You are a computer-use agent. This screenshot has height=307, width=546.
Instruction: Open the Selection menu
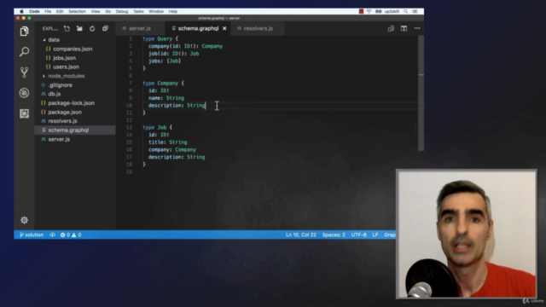[x=77, y=11]
